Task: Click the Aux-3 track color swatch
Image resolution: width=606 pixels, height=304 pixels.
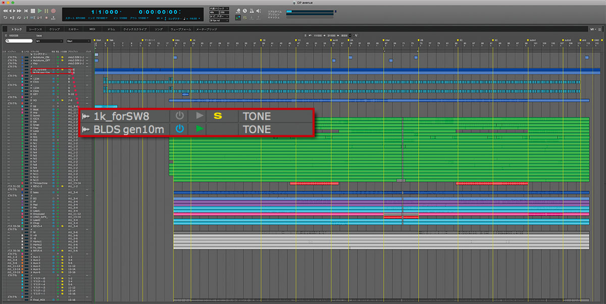Action: (x=22, y=263)
